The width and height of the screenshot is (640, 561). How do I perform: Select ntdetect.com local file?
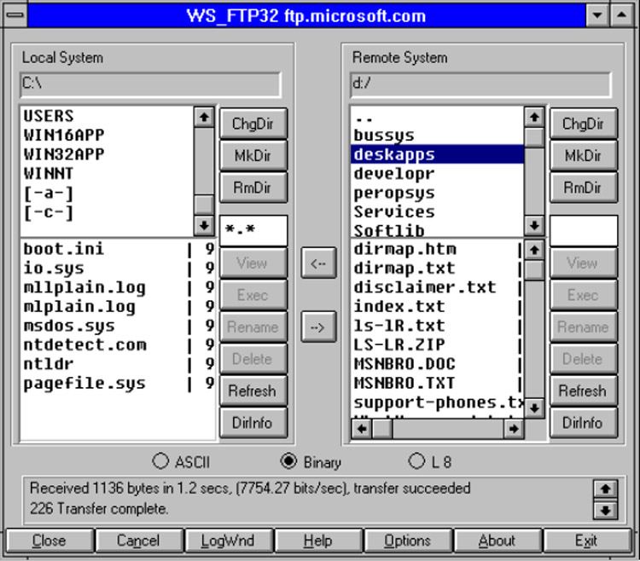coord(118,344)
